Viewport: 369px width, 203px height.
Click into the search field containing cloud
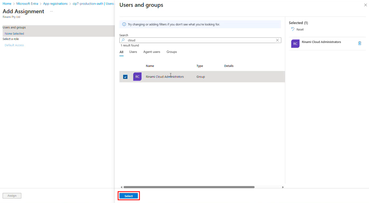click(200, 40)
